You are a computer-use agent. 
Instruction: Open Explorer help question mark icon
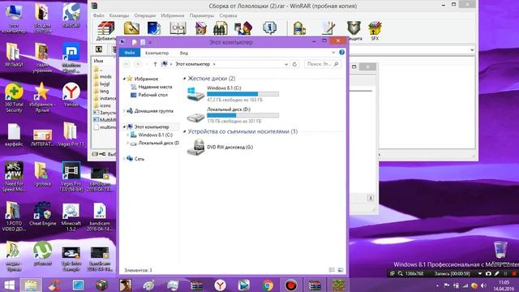[341, 52]
